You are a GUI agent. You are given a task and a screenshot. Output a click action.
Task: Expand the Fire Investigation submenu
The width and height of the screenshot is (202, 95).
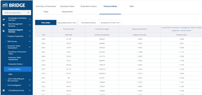pyautogui.click(x=30, y=85)
